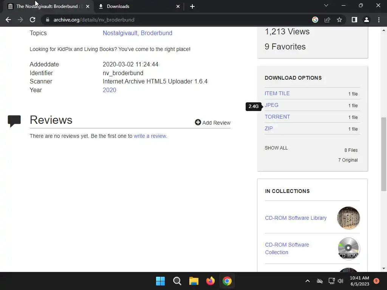Open File Explorer from the taskbar
Viewport: 387px width, 290px height.
pos(194,281)
